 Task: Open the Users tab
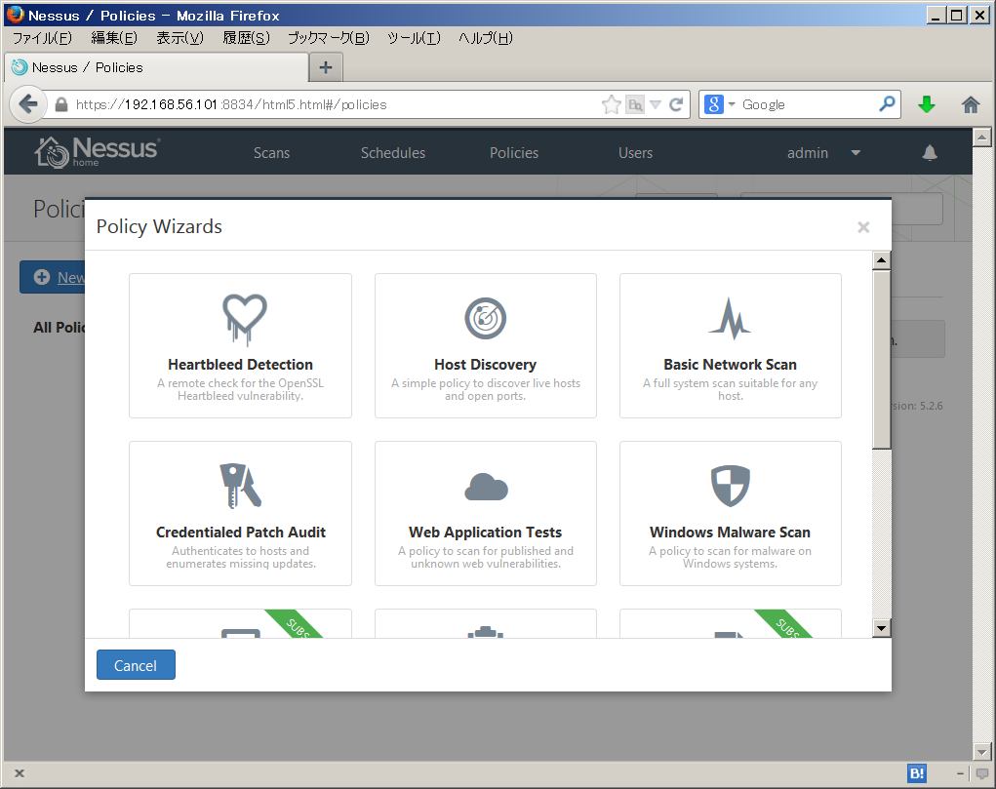635,153
